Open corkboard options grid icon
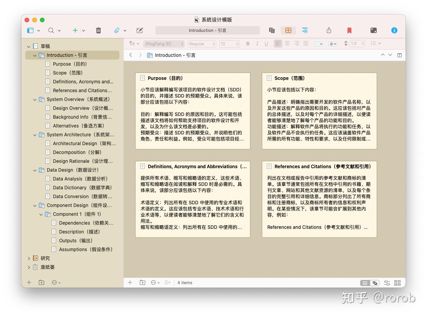This screenshot has width=427, height=316. [x=397, y=283]
